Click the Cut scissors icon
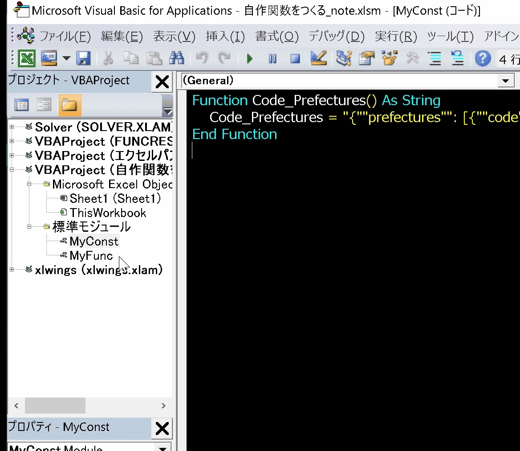 [x=108, y=59]
